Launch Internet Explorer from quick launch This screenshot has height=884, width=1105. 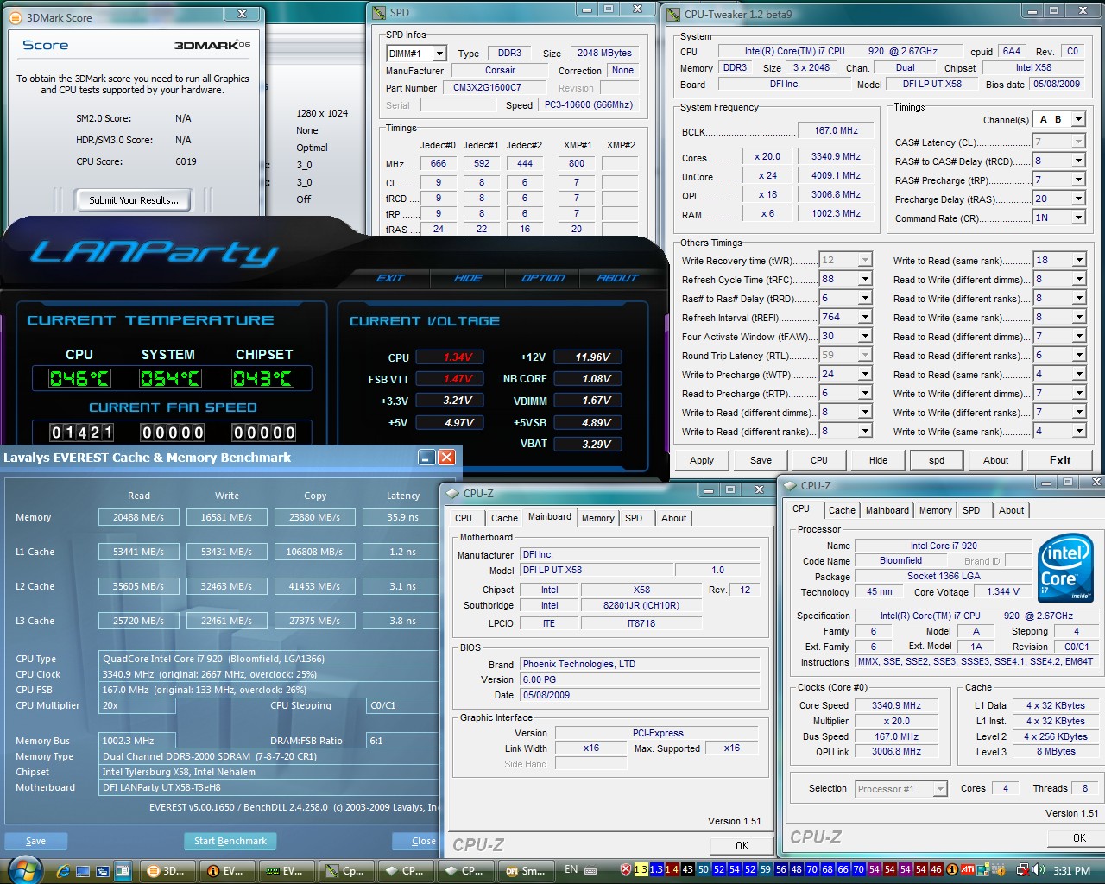(64, 871)
